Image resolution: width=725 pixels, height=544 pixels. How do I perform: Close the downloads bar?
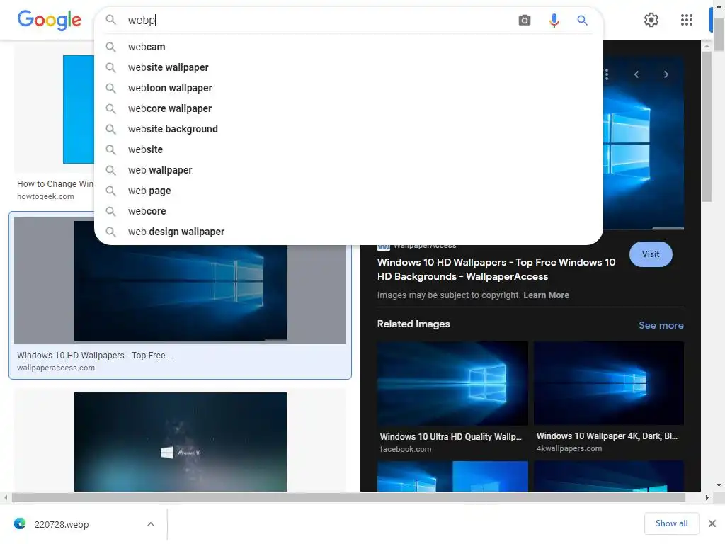click(712, 523)
